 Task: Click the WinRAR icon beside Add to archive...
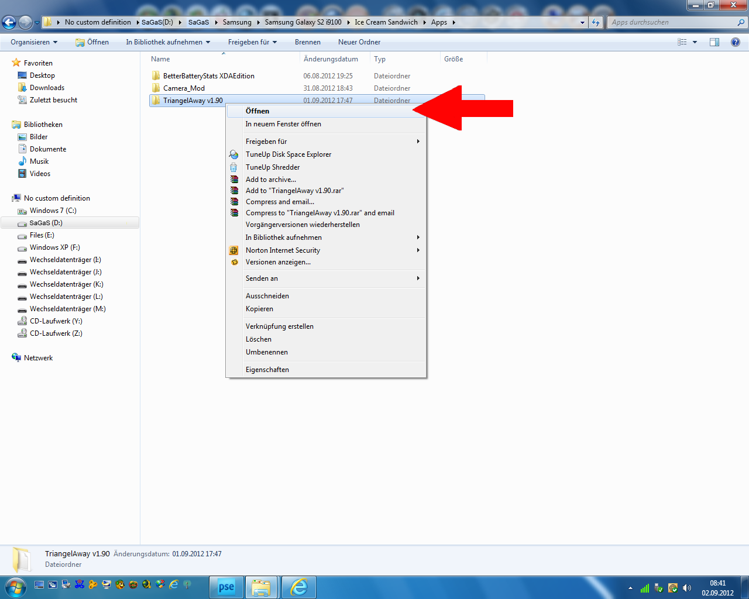tap(234, 180)
